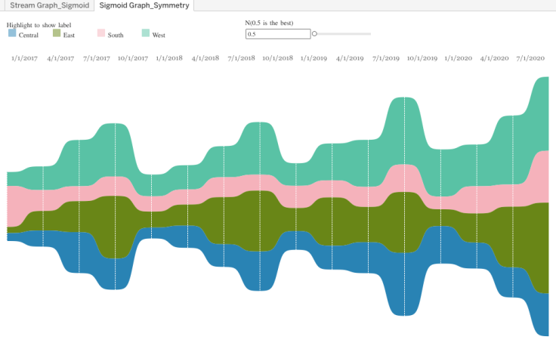Select the Sigmoid Graph_Symmetry tab
This screenshot has height=343, width=556.
coord(142,5)
